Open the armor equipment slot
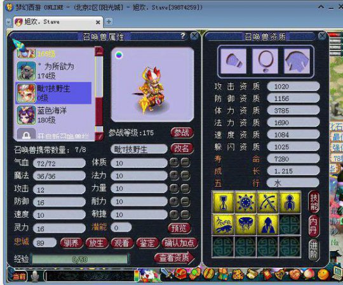 coord(297,61)
